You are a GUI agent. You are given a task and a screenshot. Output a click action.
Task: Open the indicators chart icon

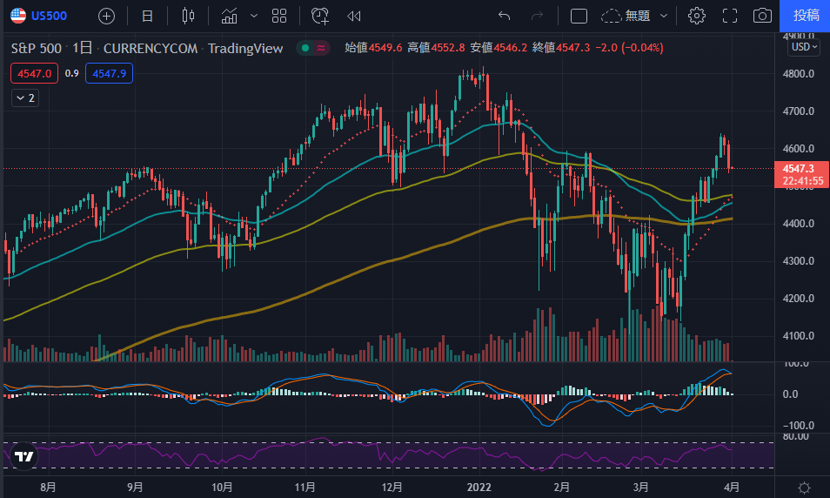click(x=229, y=16)
